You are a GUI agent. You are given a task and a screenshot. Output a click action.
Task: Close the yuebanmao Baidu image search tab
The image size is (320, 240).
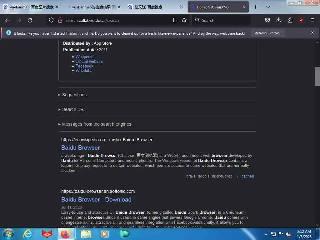click(57, 7)
